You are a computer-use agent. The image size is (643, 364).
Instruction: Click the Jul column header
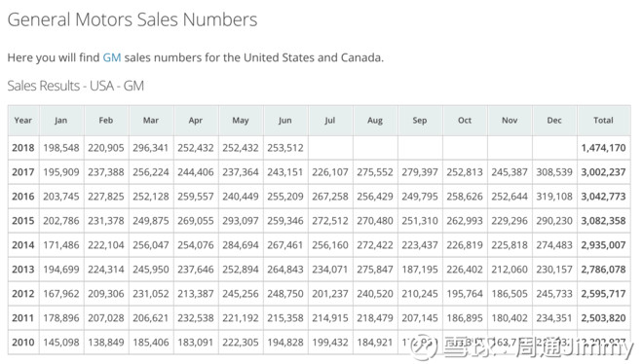pyautogui.click(x=330, y=121)
